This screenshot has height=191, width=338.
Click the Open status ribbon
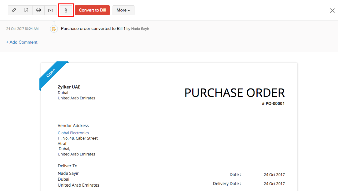pos(51,73)
